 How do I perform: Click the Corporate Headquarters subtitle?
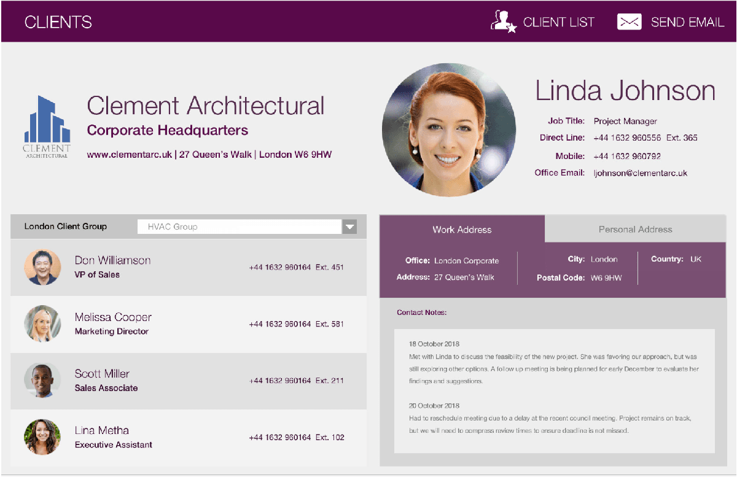(168, 130)
